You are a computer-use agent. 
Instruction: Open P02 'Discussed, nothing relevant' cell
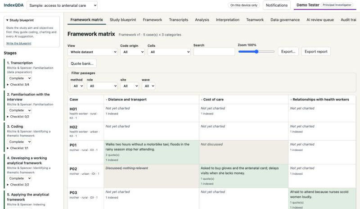coord(151,176)
